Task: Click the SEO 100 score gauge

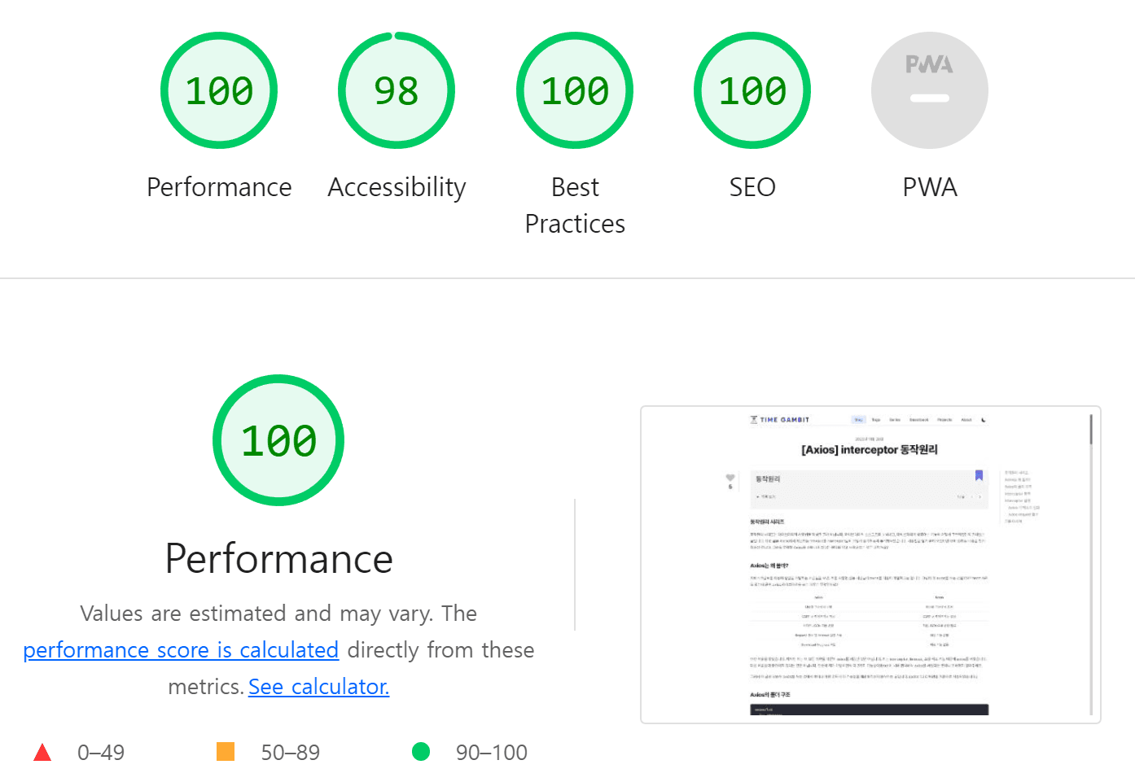Action: point(752,90)
